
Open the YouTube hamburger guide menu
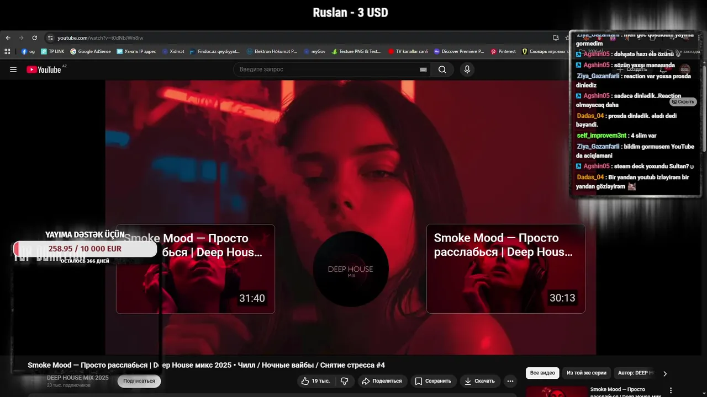(x=13, y=69)
